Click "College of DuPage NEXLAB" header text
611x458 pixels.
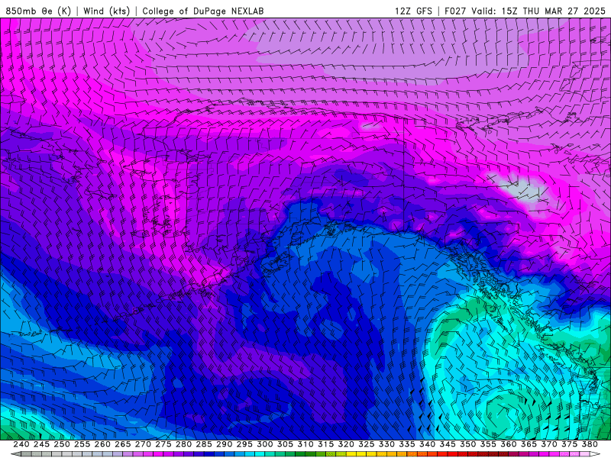(x=203, y=11)
